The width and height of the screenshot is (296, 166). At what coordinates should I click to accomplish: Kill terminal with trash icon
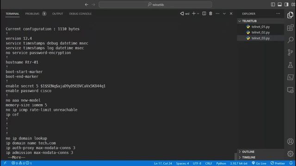pyautogui.click(x=211, y=13)
